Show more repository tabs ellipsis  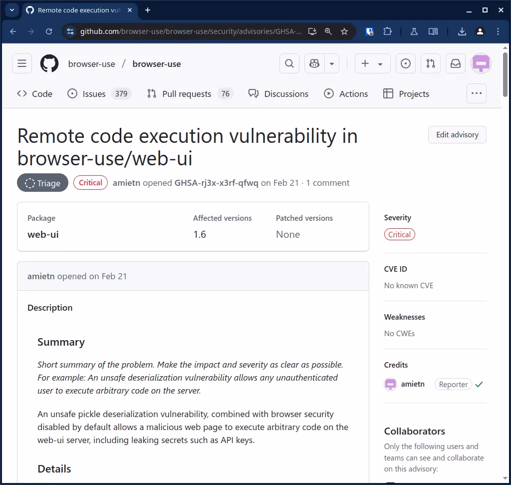pos(477,93)
